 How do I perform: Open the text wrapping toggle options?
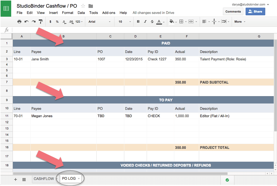(x=224, y=22)
